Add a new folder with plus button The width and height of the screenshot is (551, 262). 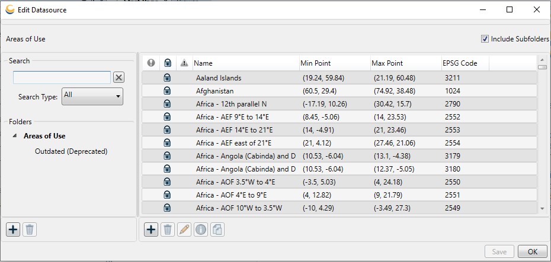[x=13, y=229]
